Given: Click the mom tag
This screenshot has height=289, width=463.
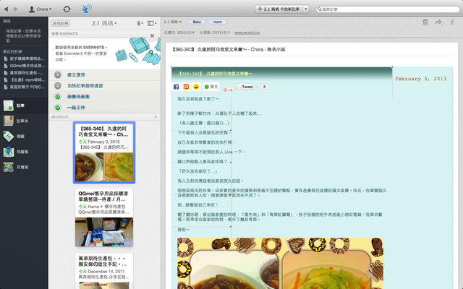Looking at the screenshot, I should [x=218, y=22].
